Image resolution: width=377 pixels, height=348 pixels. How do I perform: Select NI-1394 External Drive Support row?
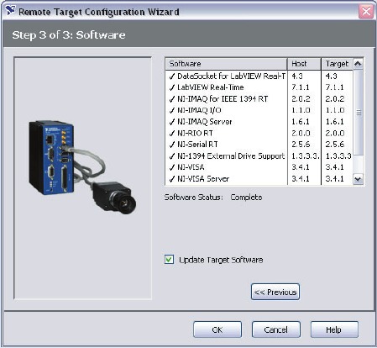[x=259, y=156]
